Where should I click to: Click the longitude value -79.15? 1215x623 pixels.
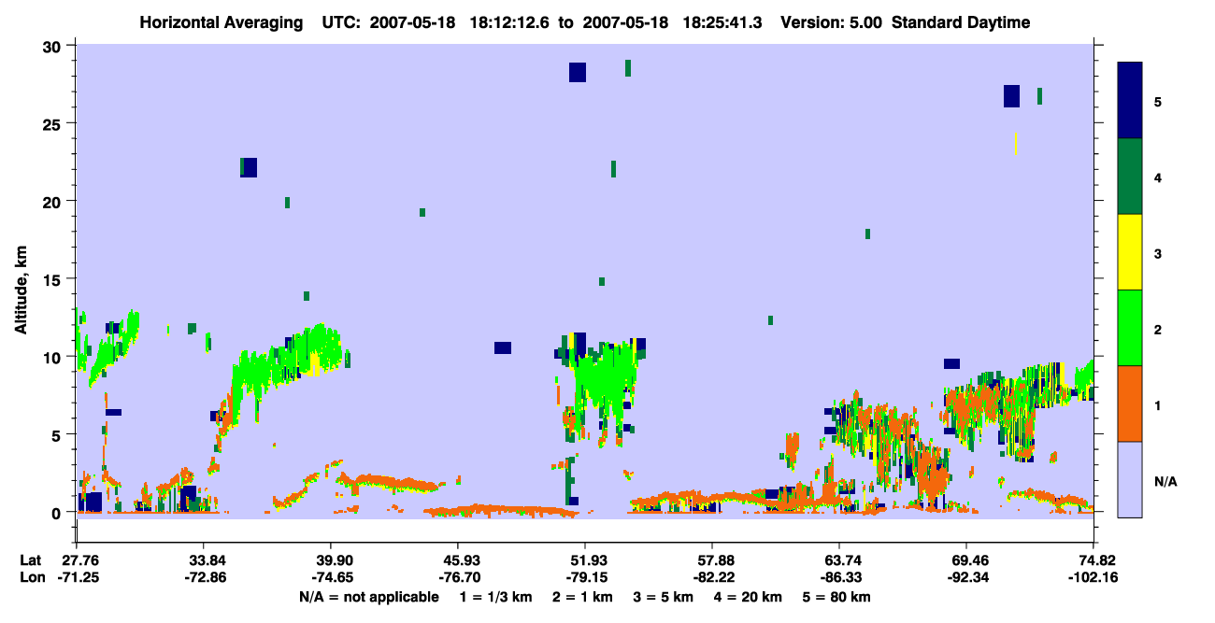pos(585,577)
